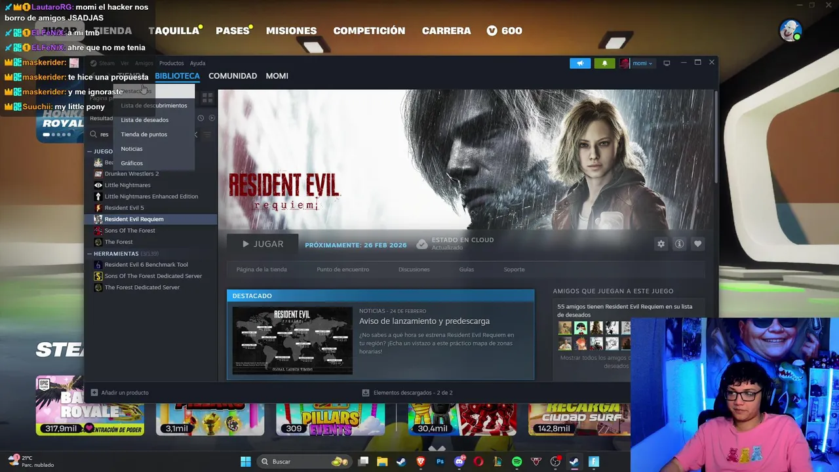Open Aviso de lanzamiento y predescarga news
This screenshot has height=472, width=839.
424,321
